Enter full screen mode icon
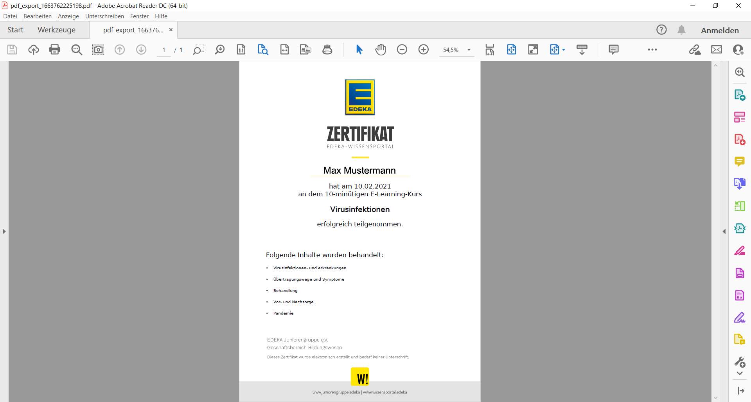The height and width of the screenshot is (402, 751). [533, 50]
